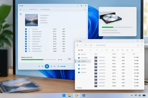Sort files by the Name column header
This screenshot has height=98, width=148.
point(96,54)
